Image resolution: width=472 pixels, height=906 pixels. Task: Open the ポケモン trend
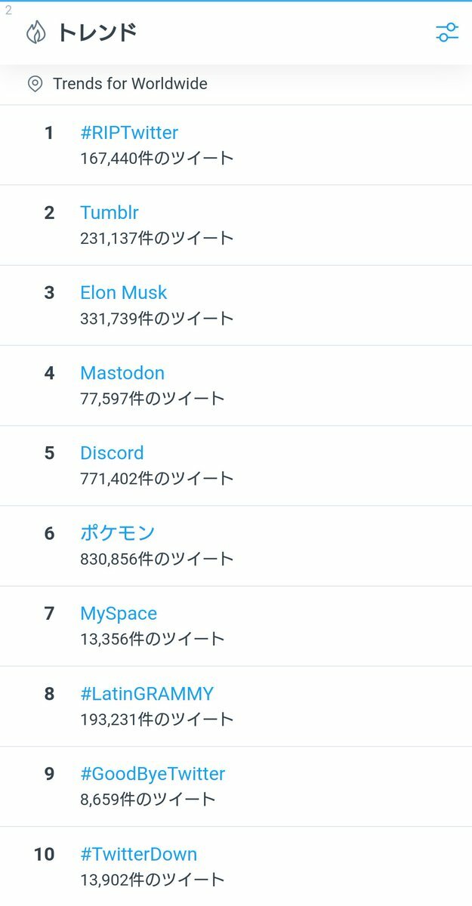click(x=118, y=533)
